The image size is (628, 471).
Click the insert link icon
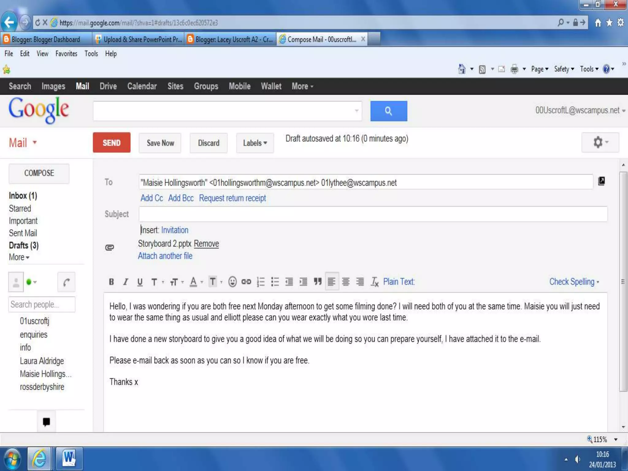(246, 282)
